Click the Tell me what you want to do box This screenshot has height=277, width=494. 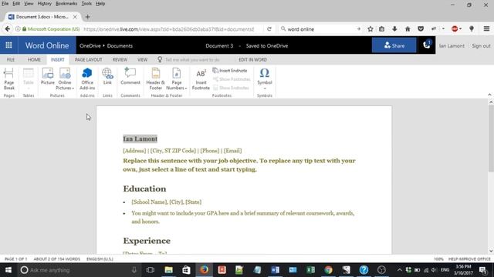click(x=192, y=59)
